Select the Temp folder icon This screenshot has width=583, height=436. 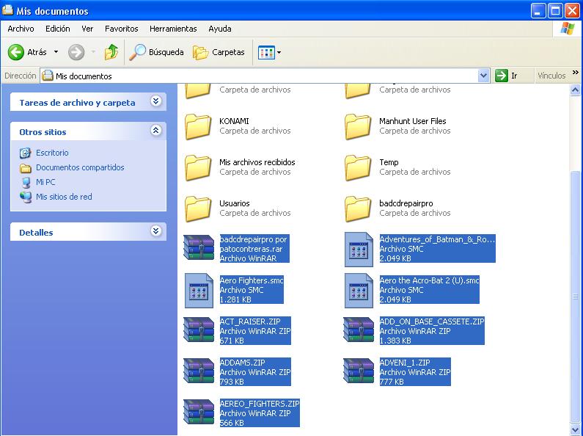point(358,168)
